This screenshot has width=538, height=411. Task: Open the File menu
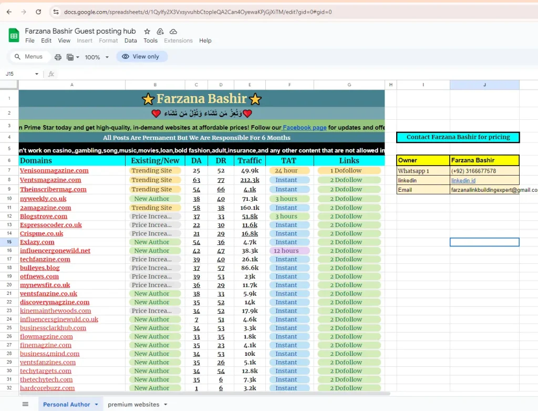coord(30,40)
